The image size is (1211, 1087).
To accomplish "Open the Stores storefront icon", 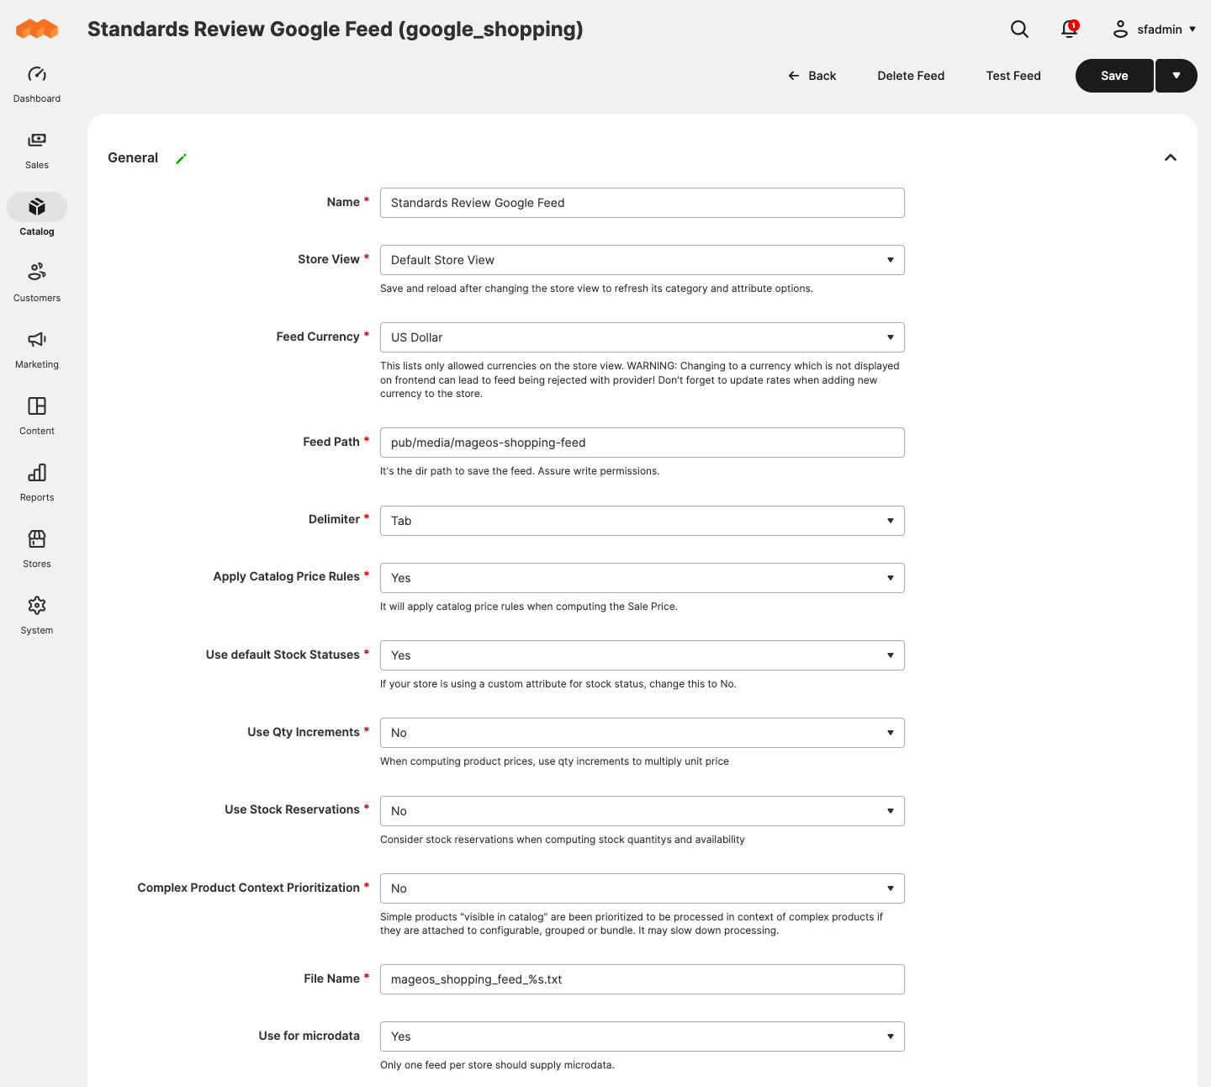I will (37, 538).
